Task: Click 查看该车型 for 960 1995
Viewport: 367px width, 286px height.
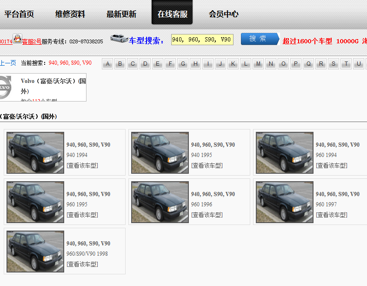Action: [82, 215]
